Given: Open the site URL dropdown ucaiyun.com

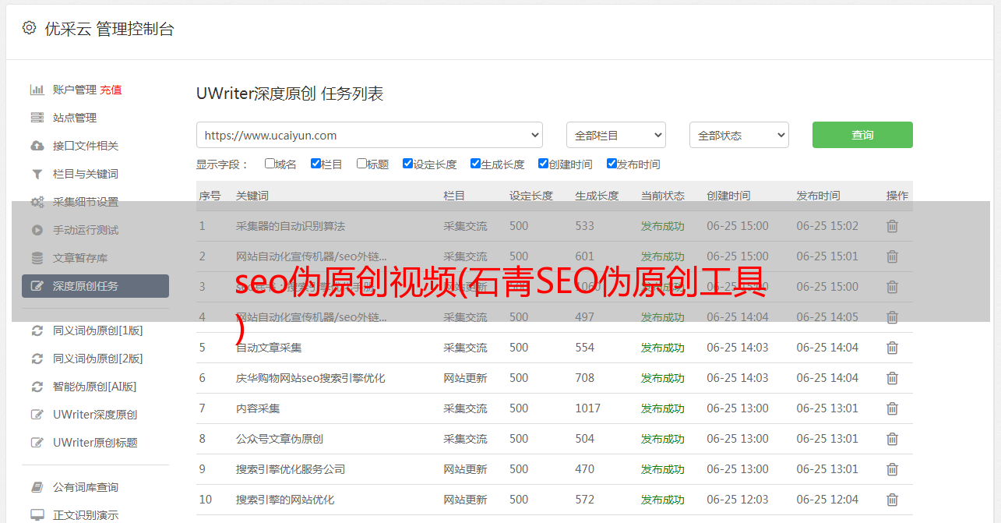Looking at the screenshot, I should click(369, 135).
